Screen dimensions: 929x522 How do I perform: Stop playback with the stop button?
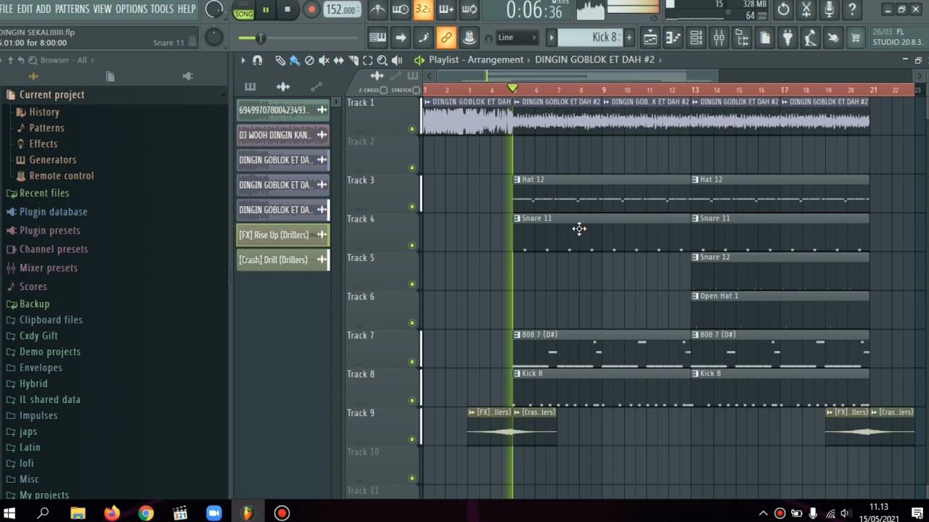point(287,9)
